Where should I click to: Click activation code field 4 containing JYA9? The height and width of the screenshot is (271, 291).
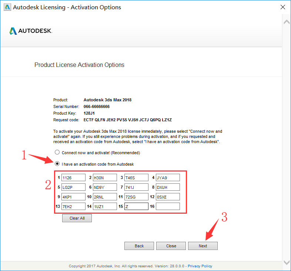(x=168, y=178)
